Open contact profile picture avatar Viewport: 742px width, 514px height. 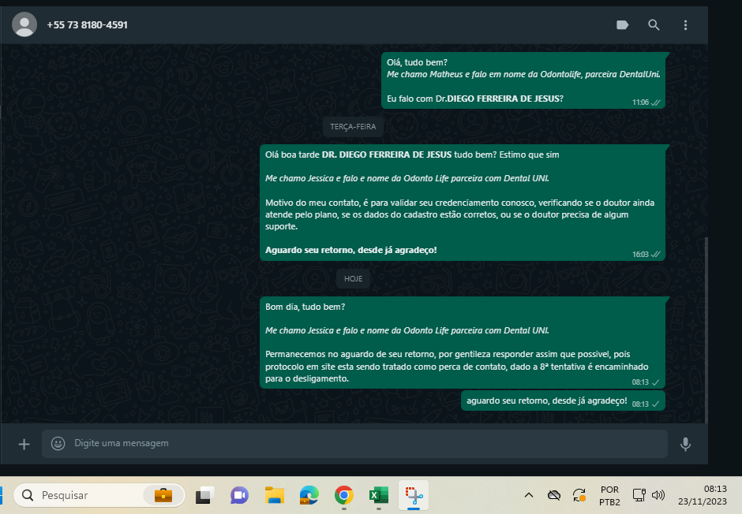[24, 24]
